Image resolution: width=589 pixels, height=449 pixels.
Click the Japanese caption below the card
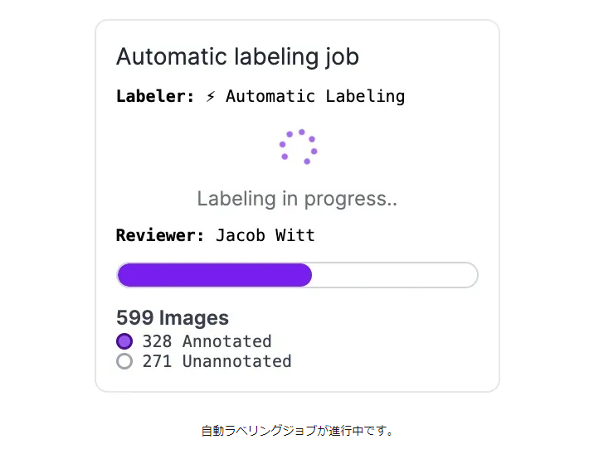(x=297, y=430)
